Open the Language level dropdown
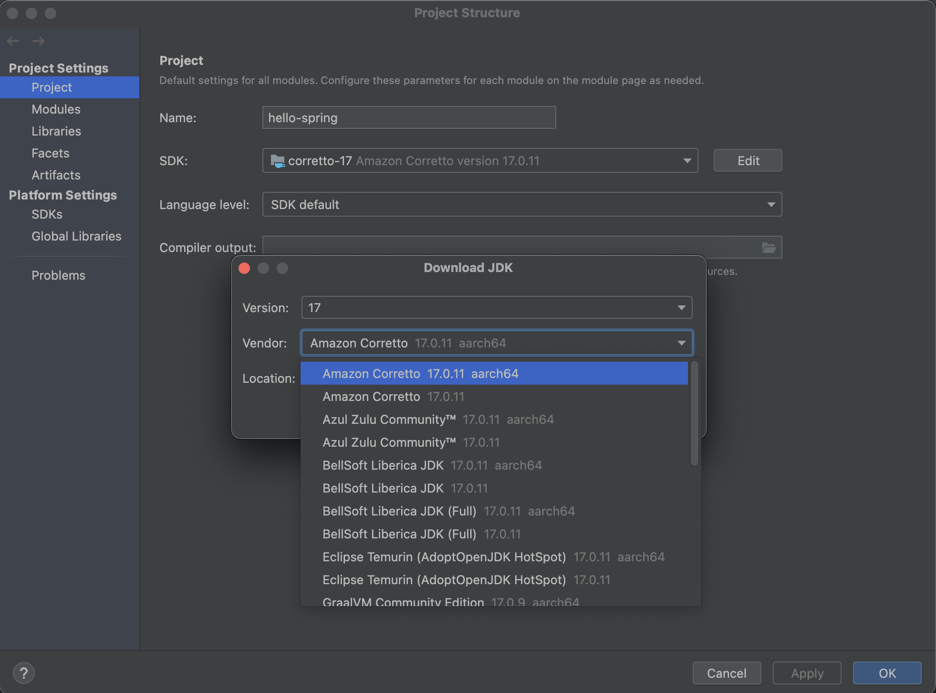 tap(770, 205)
